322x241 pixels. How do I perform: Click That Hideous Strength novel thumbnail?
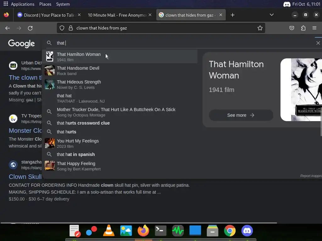(49, 84)
